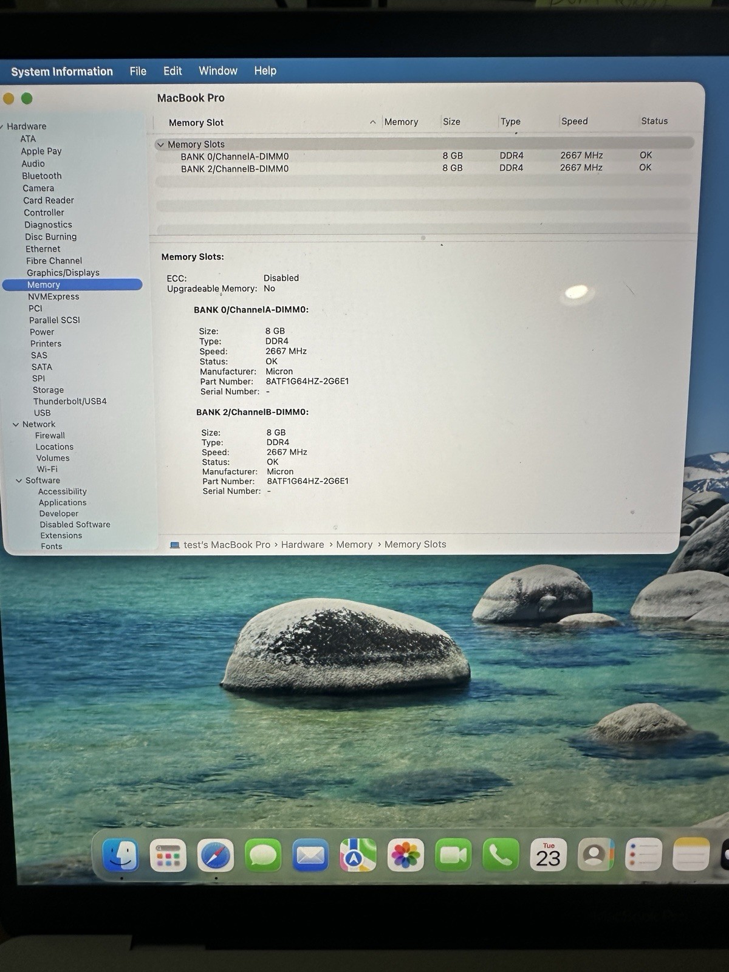Image resolution: width=729 pixels, height=972 pixels.
Task: Click the yellow minimize window button
Action: click(8, 98)
